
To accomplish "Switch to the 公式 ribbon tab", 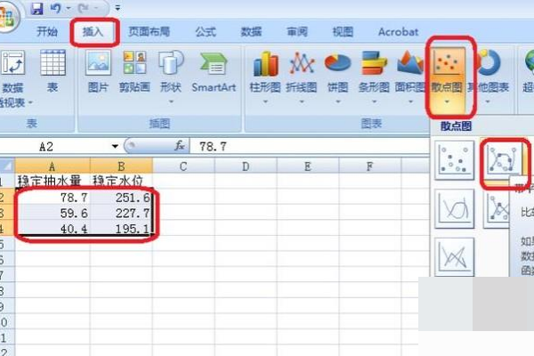I will [x=206, y=32].
